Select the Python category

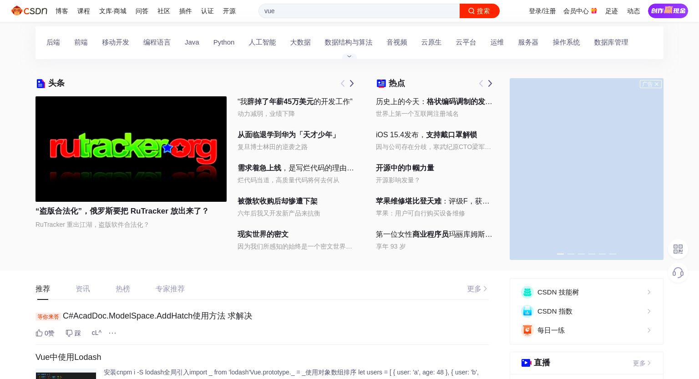pos(224,42)
